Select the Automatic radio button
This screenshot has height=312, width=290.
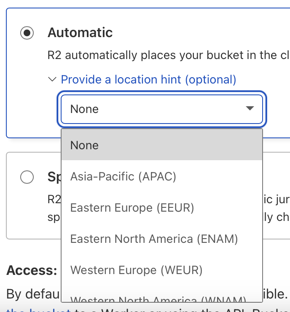[x=27, y=33]
